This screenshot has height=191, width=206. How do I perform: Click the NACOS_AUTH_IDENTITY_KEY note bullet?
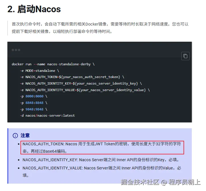click(101, 160)
